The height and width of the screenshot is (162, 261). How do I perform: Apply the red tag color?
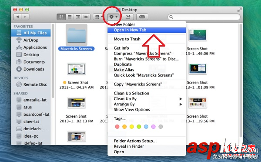pos(117,127)
